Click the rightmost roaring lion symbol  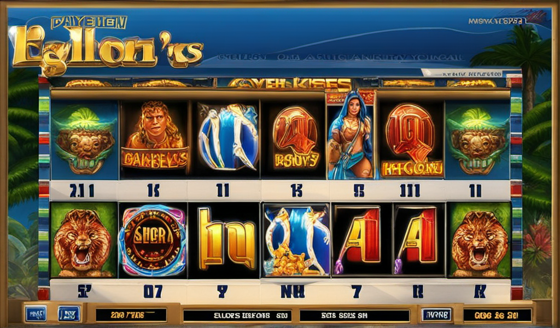click(480, 240)
